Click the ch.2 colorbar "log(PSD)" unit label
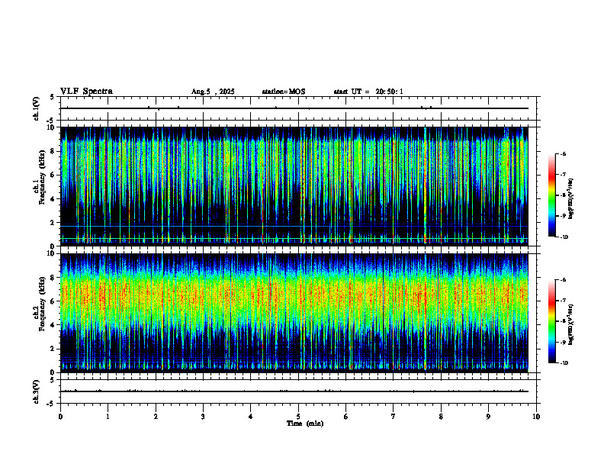The image size is (604, 467). 571,325
